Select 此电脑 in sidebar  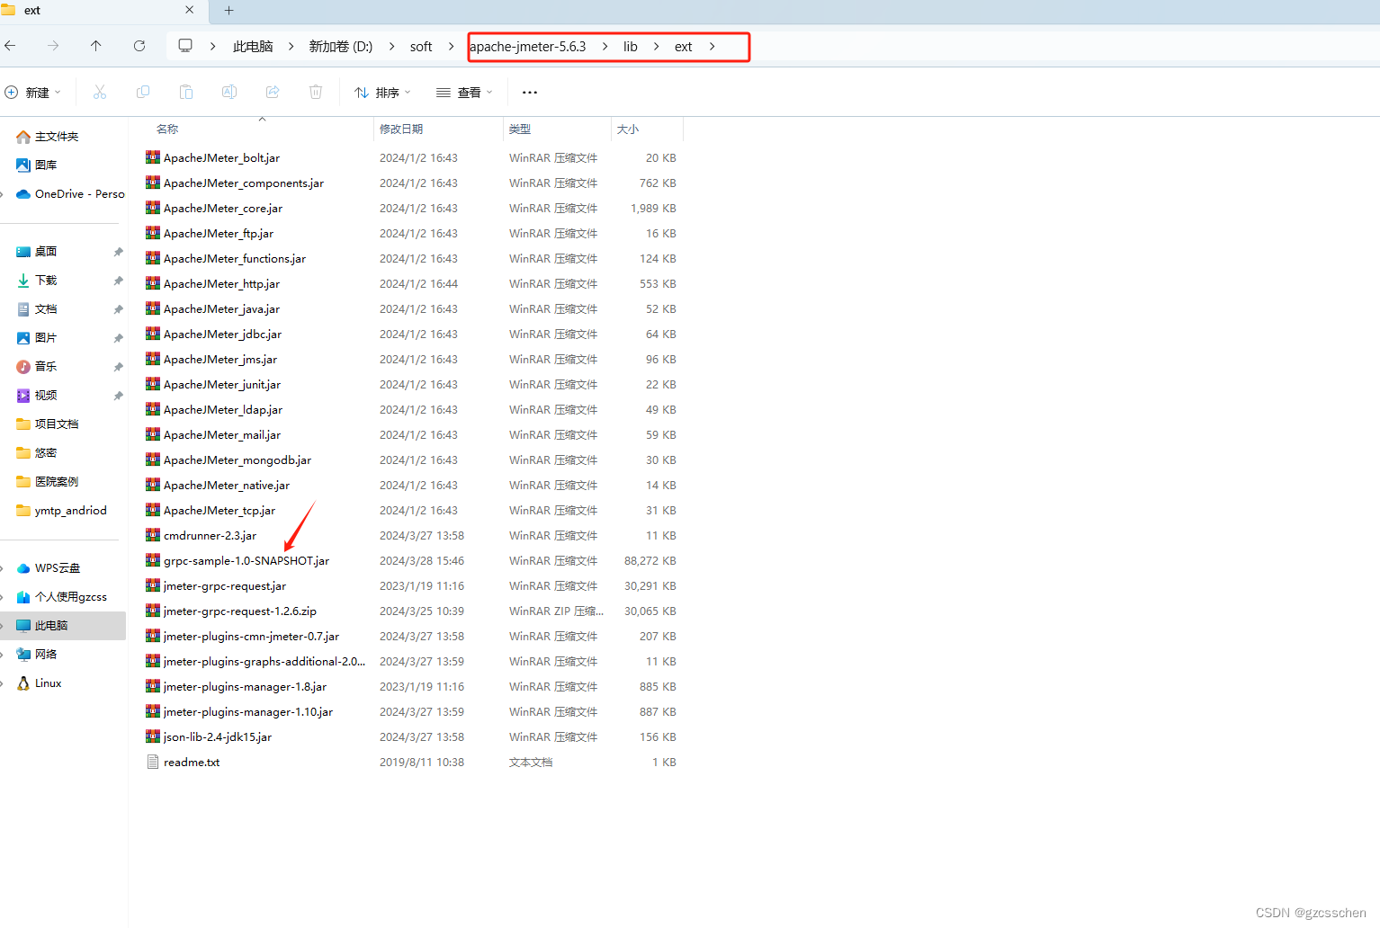[x=63, y=626]
